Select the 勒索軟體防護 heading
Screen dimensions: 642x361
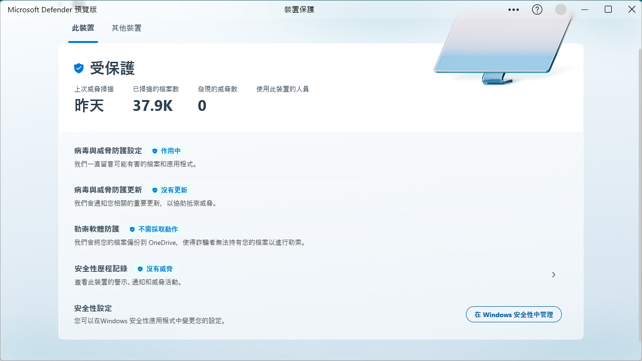[97, 229]
